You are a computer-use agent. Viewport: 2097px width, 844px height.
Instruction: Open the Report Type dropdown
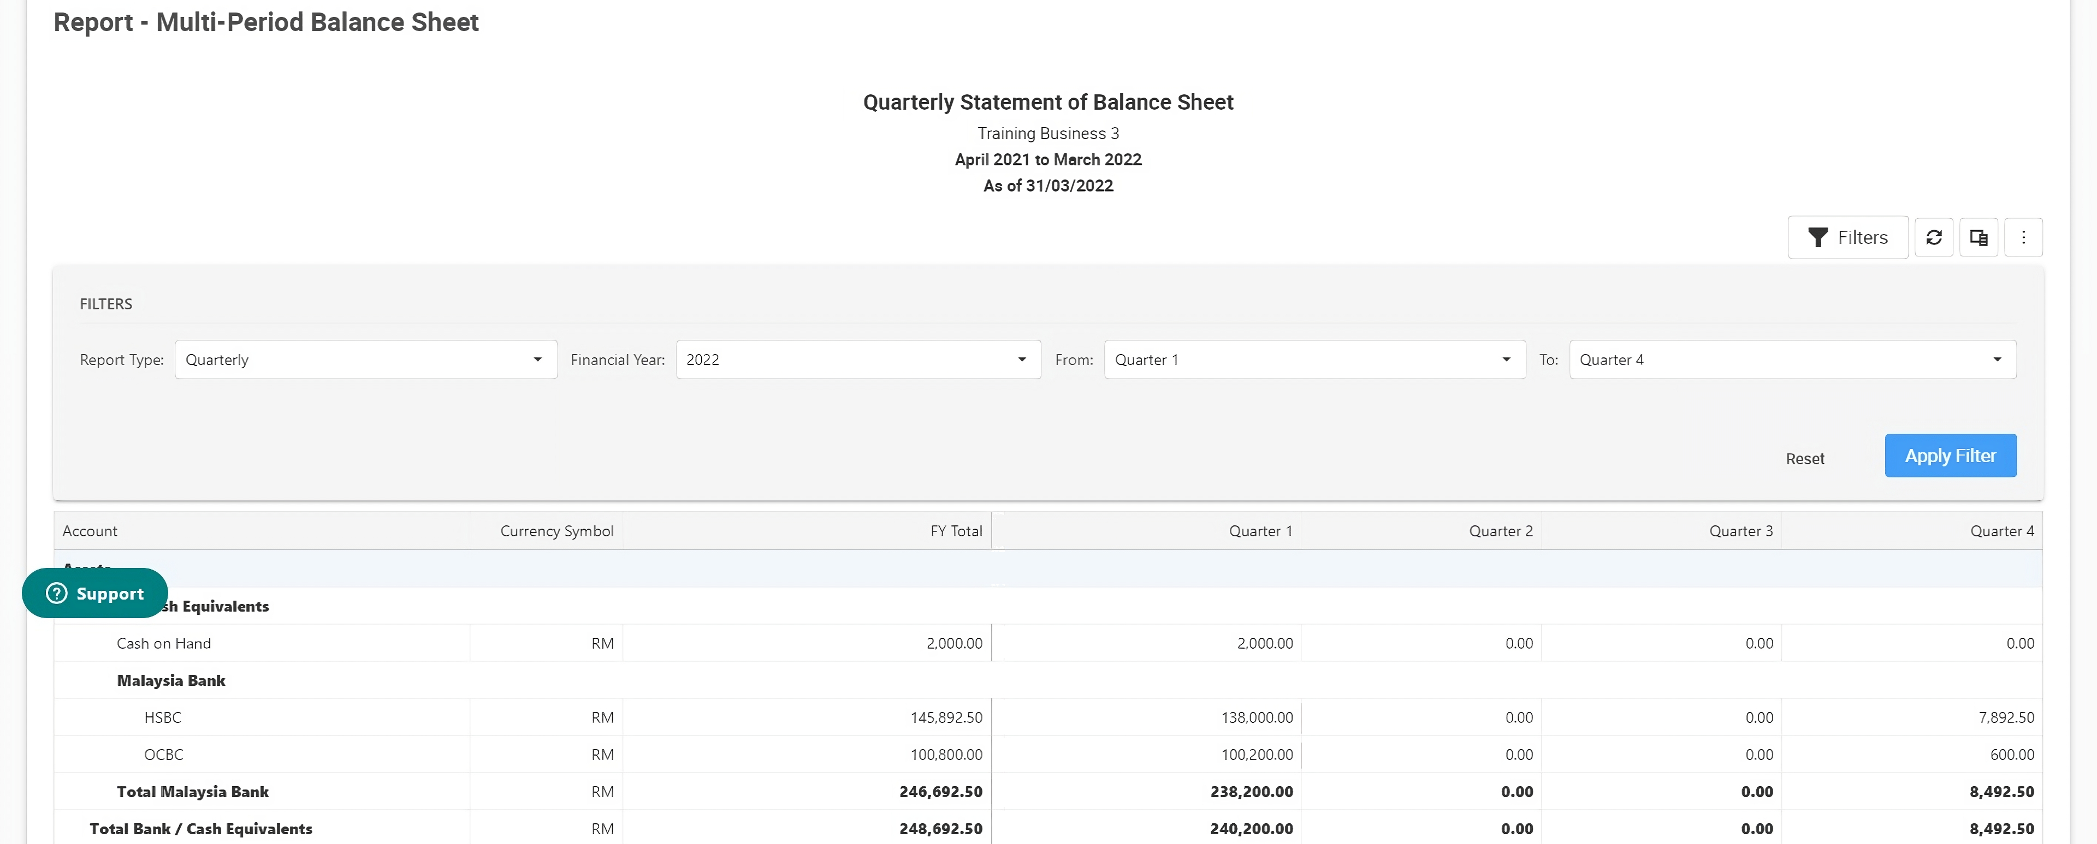pyautogui.click(x=365, y=360)
